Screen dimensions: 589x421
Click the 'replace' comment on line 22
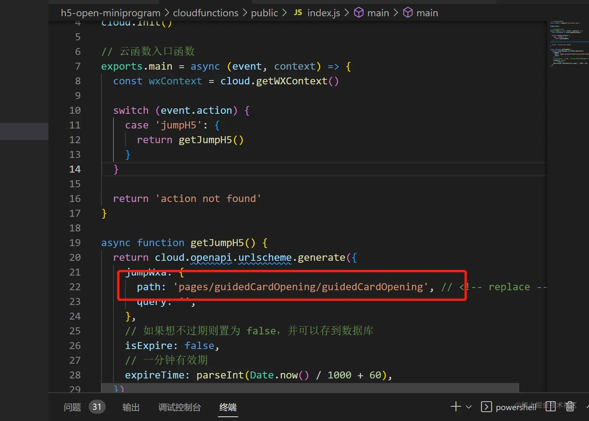509,287
